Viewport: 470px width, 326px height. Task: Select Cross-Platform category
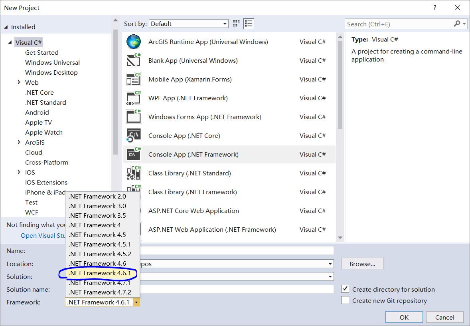46,162
